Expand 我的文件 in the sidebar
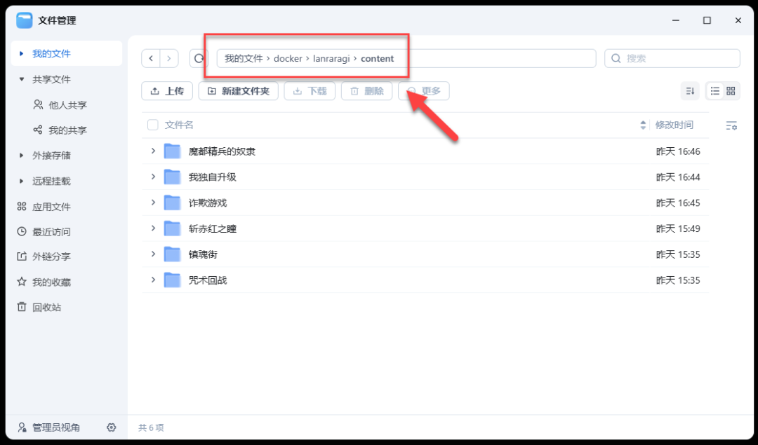This screenshot has height=445, width=758. click(21, 53)
